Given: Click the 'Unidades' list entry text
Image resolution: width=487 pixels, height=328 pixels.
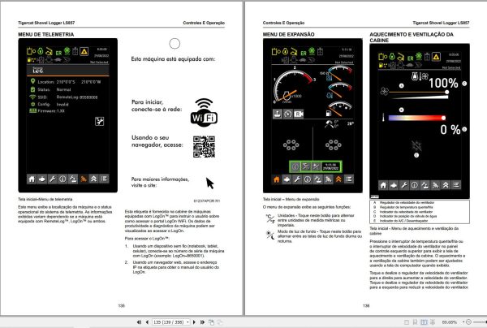Looking at the screenshot, I should click(316, 220).
